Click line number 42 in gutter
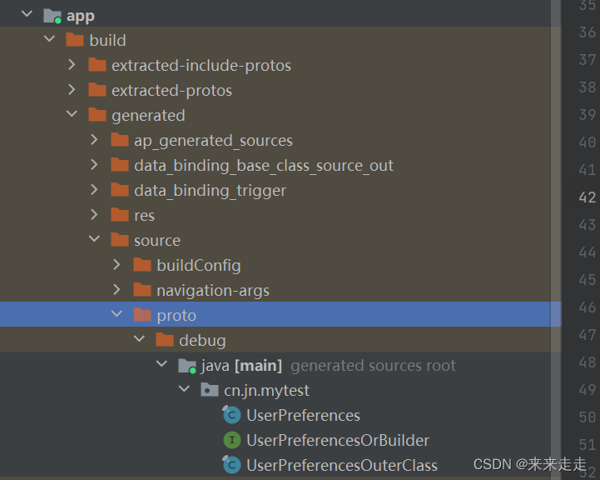Screen dimensions: 600x480 click(588, 197)
